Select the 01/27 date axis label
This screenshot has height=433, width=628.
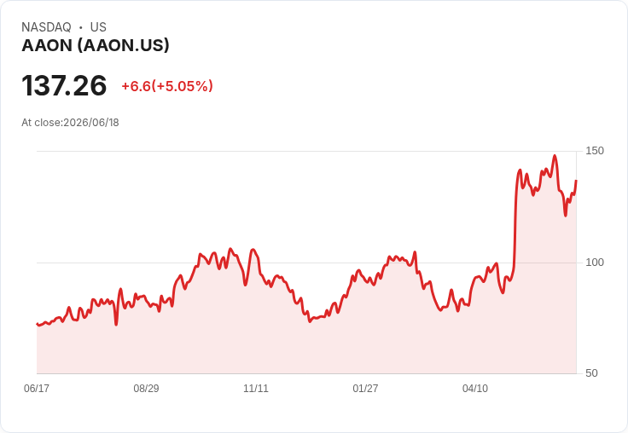(x=365, y=388)
